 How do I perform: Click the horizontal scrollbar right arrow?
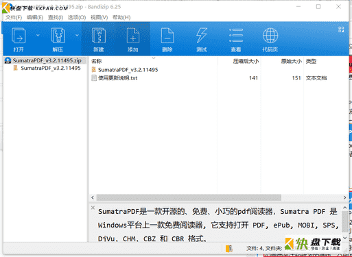[x=344, y=197]
